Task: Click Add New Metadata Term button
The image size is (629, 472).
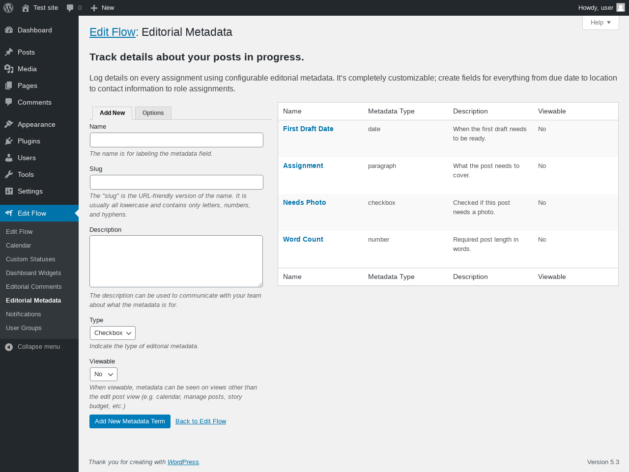Action: click(x=130, y=421)
